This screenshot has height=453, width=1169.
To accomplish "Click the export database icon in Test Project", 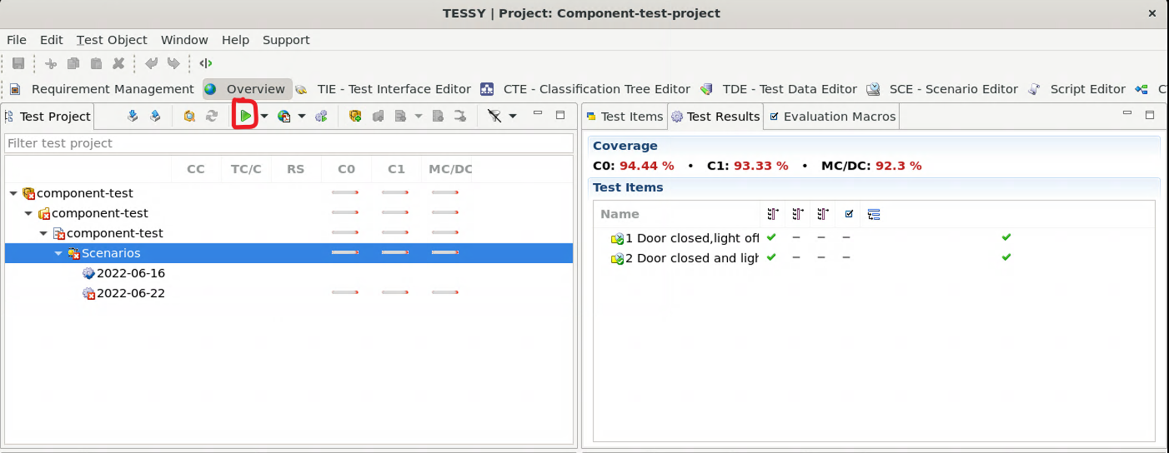I will point(155,116).
